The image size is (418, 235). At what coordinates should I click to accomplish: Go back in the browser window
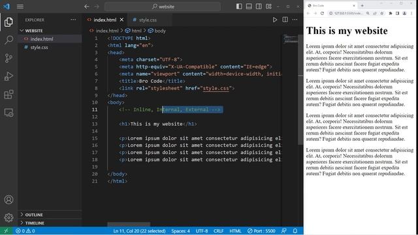pos(308,13)
